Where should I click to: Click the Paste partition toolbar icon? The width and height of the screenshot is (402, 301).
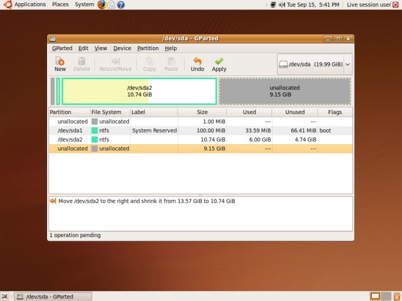click(x=171, y=64)
